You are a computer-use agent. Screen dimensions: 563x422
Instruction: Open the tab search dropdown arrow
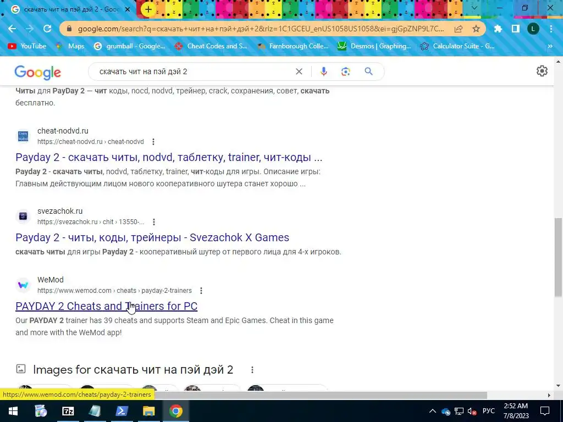coord(474,8)
